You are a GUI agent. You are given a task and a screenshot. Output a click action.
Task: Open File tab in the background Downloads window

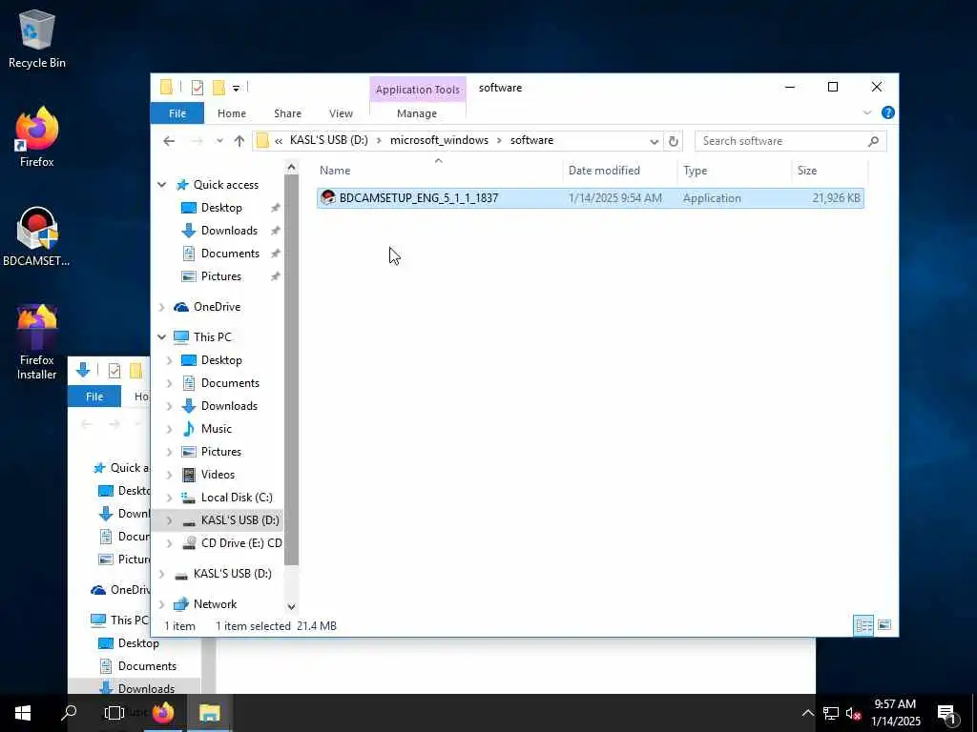click(x=94, y=396)
